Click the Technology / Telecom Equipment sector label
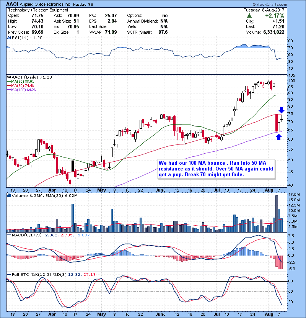306x318 pixels. 38,10
